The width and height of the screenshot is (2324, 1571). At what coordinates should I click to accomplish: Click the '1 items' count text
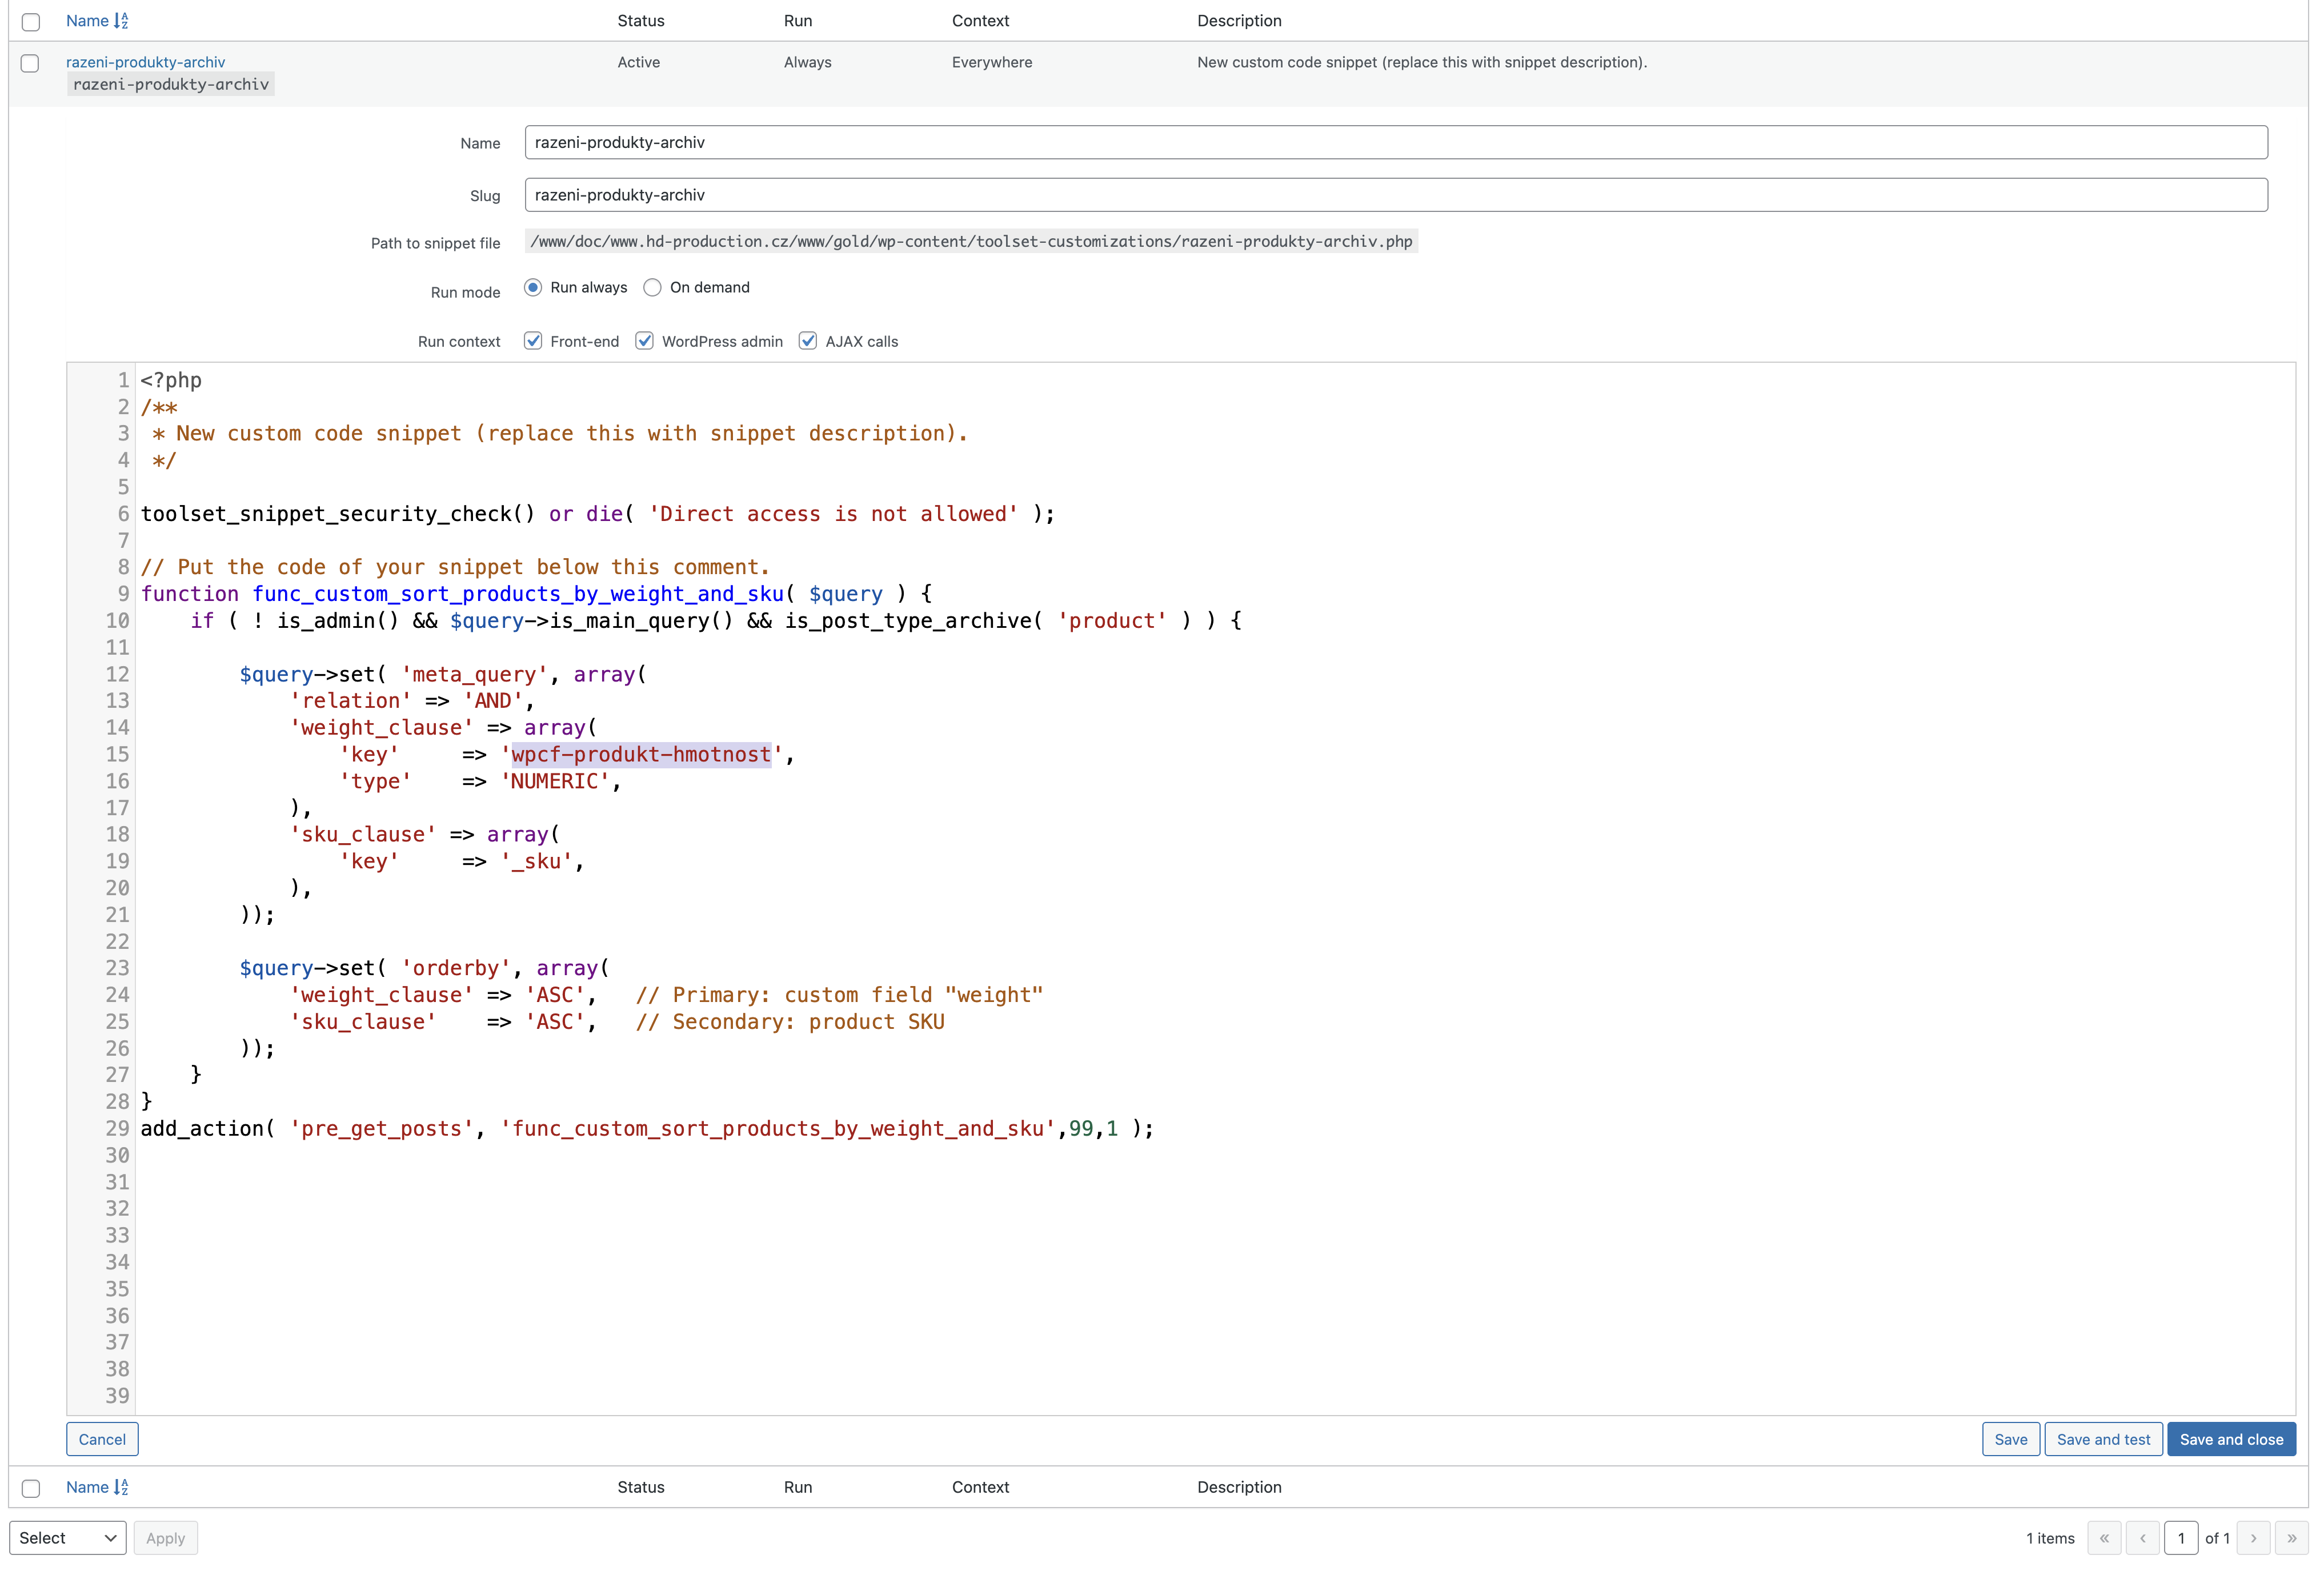click(x=2050, y=1538)
